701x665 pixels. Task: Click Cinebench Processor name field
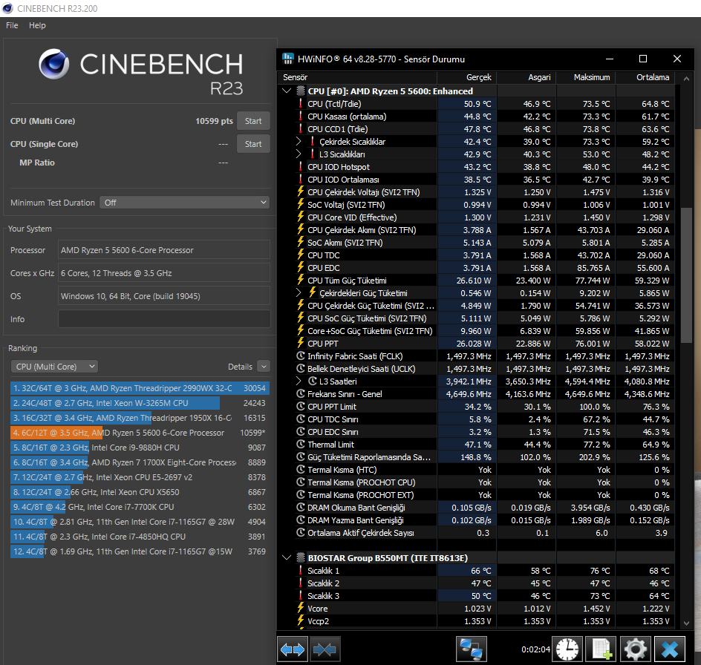tap(164, 250)
